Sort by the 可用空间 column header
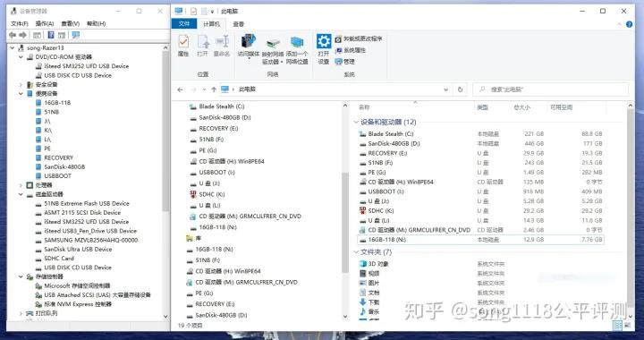 coord(562,107)
